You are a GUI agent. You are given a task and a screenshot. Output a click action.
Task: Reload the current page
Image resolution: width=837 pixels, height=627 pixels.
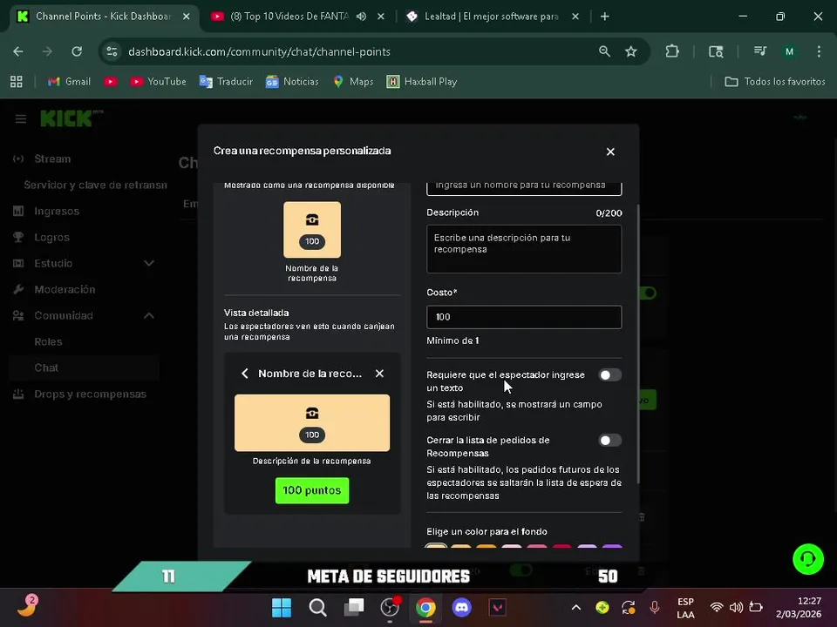coord(77,51)
